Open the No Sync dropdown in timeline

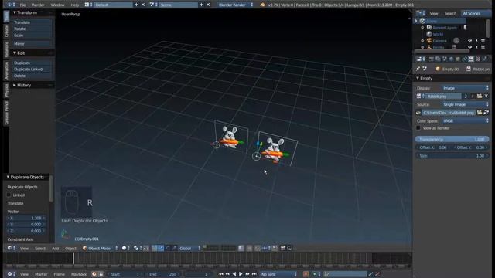pyautogui.click(x=278, y=274)
